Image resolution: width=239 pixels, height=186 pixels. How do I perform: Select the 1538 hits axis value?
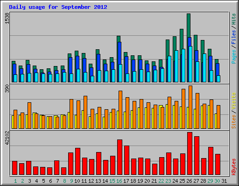pos(7,18)
